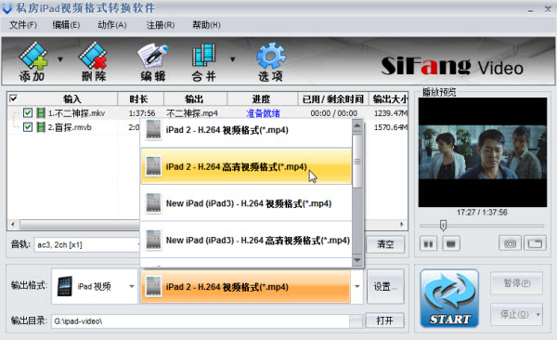Click the 添加 (Add video) toolbar icon
This screenshot has width=557, height=340.
click(32, 61)
